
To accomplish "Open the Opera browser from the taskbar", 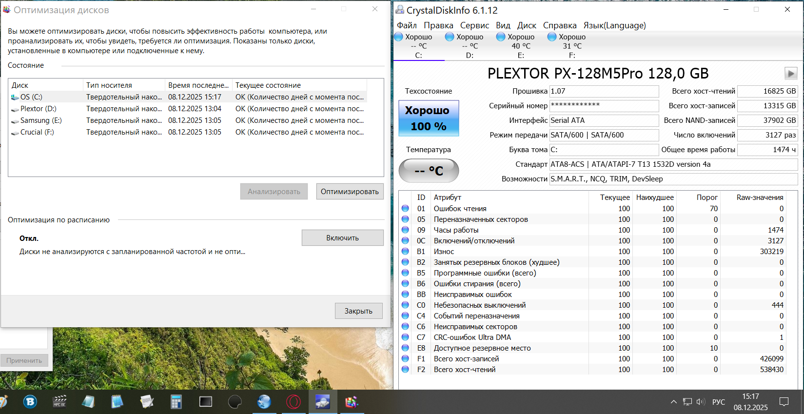I will click(294, 402).
